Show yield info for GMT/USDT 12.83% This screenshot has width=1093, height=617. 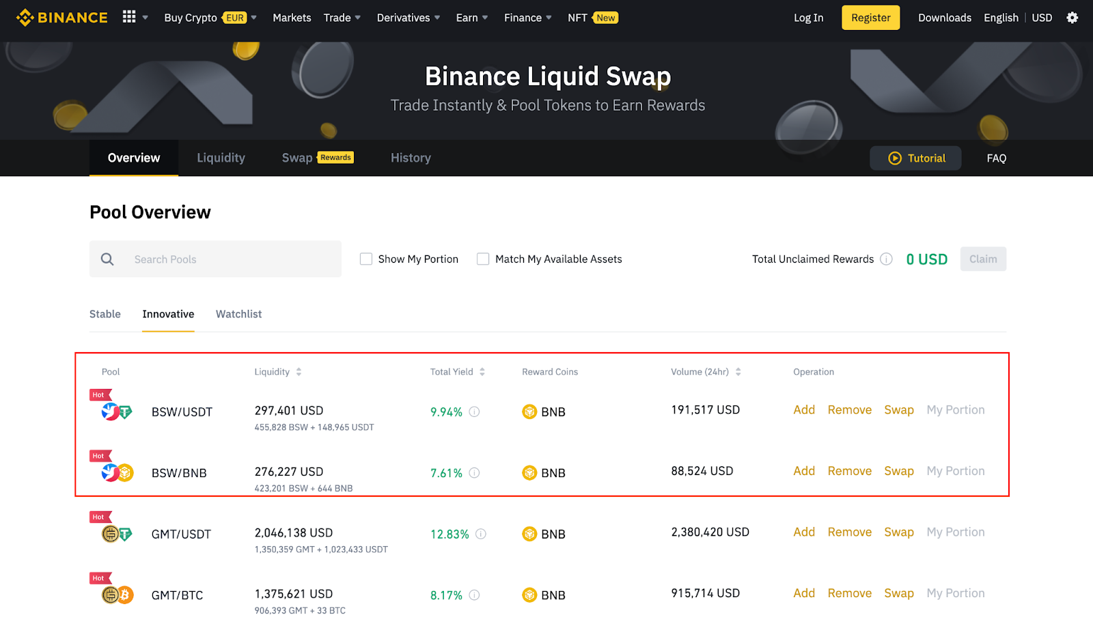tap(481, 534)
